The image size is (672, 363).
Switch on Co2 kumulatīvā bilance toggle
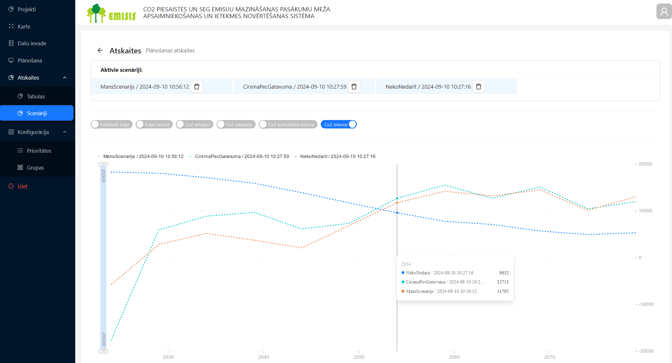[x=288, y=125]
